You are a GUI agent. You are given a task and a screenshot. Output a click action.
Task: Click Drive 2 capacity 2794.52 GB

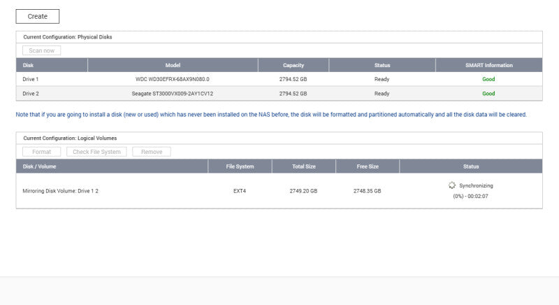tap(293, 94)
